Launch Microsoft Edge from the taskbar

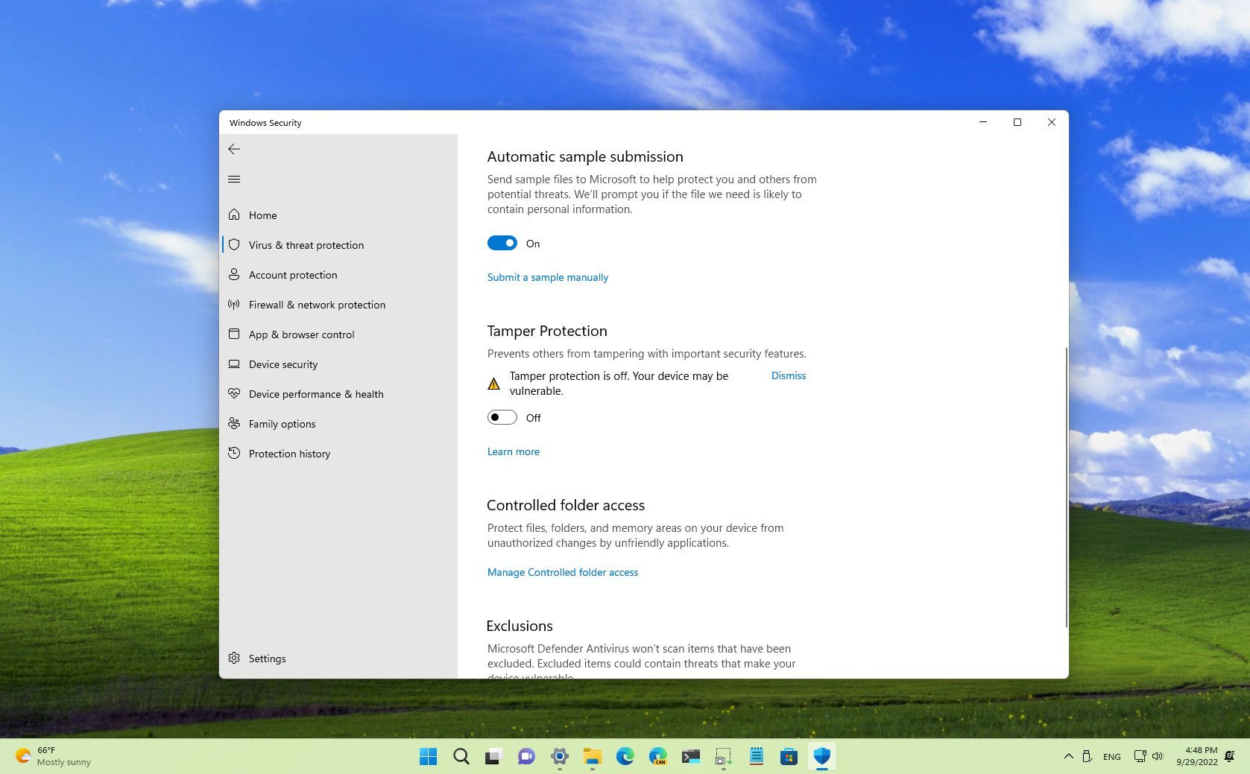coord(625,756)
